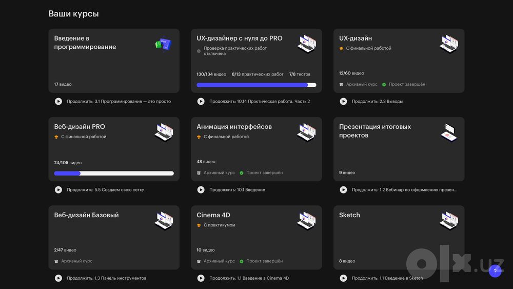Click green check icon in Анимация интерфейсов card
The image size is (513, 289).
coord(242,173)
